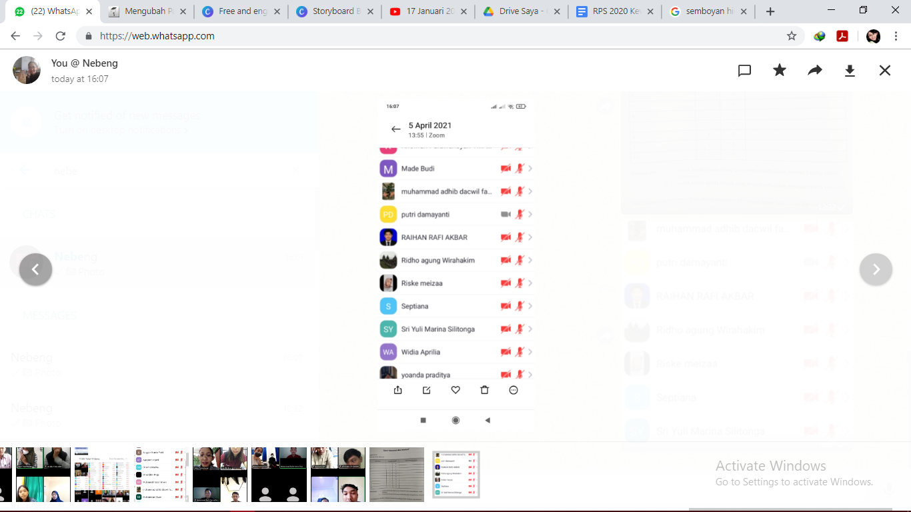
Task: Go to the next photo with the right arrow
Action: (876, 269)
